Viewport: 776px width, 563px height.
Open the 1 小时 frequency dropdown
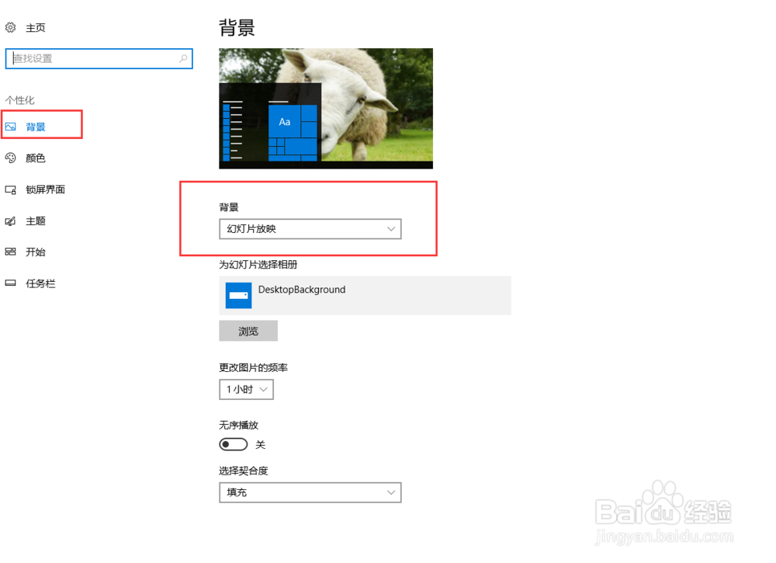pyautogui.click(x=247, y=390)
